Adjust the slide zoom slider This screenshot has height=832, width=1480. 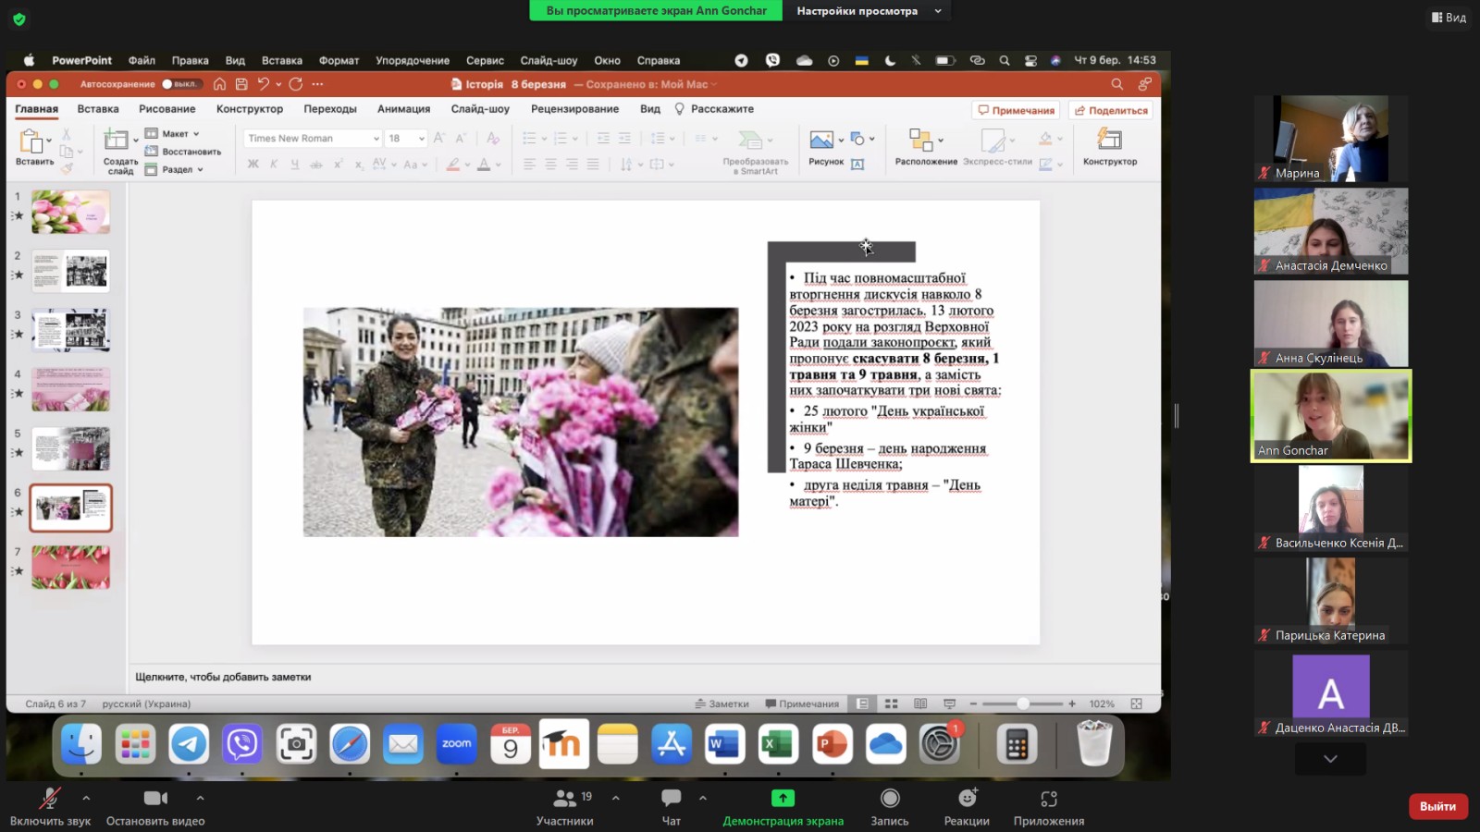coord(1022,704)
